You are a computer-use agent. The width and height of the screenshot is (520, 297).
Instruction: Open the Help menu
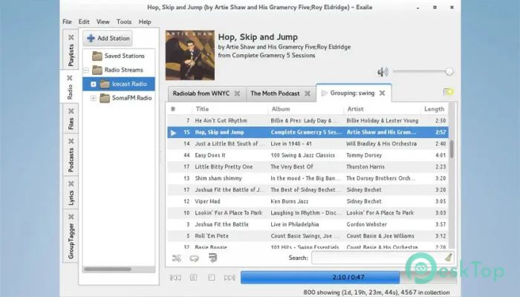(x=145, y=22)
